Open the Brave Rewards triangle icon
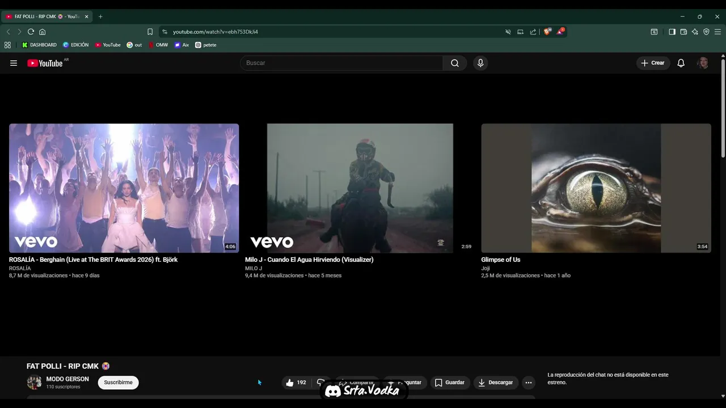Screen dimensions: 726x408 click(x=560, y=32)
